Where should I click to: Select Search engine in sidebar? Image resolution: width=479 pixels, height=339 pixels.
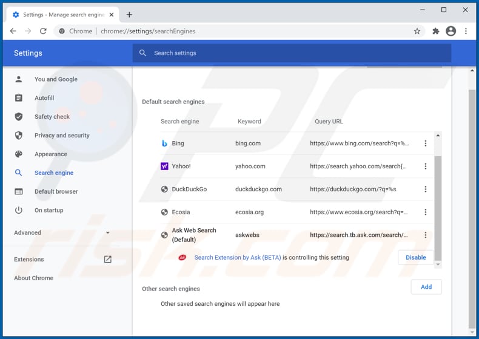tap(54, 173)
